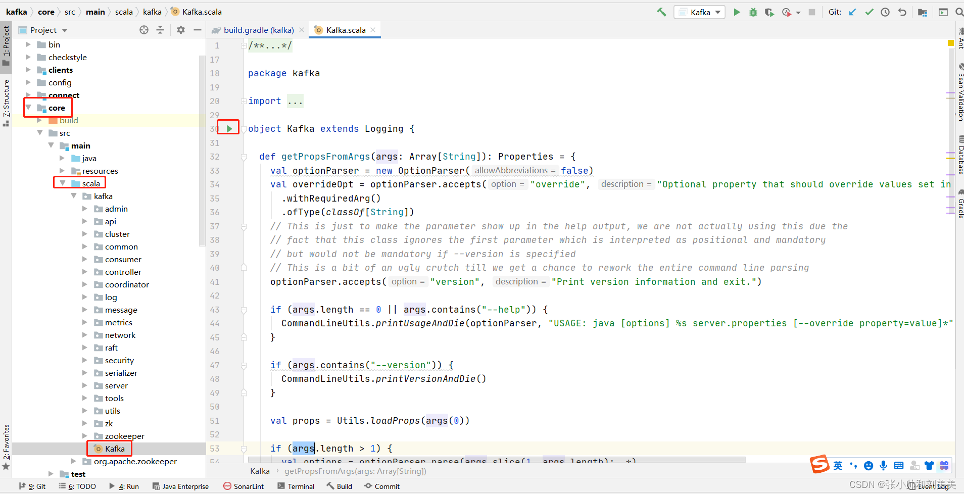Update project via the Git blue arrow icon
This screenshot has width=964, height=494.
(852, 12)
